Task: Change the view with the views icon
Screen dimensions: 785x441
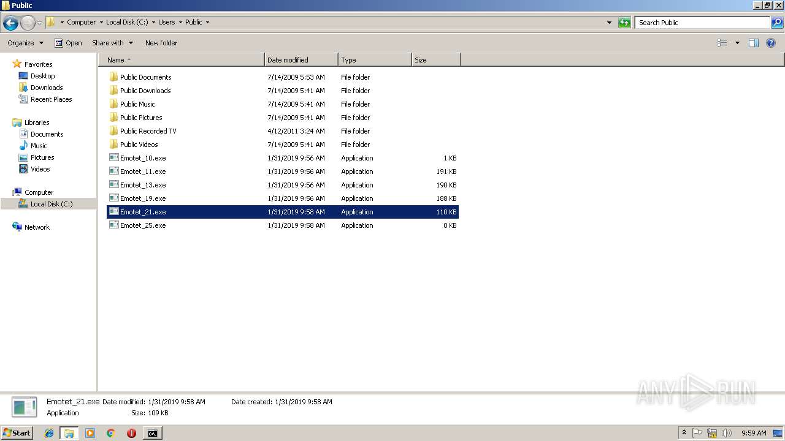Action: (722, 43)
